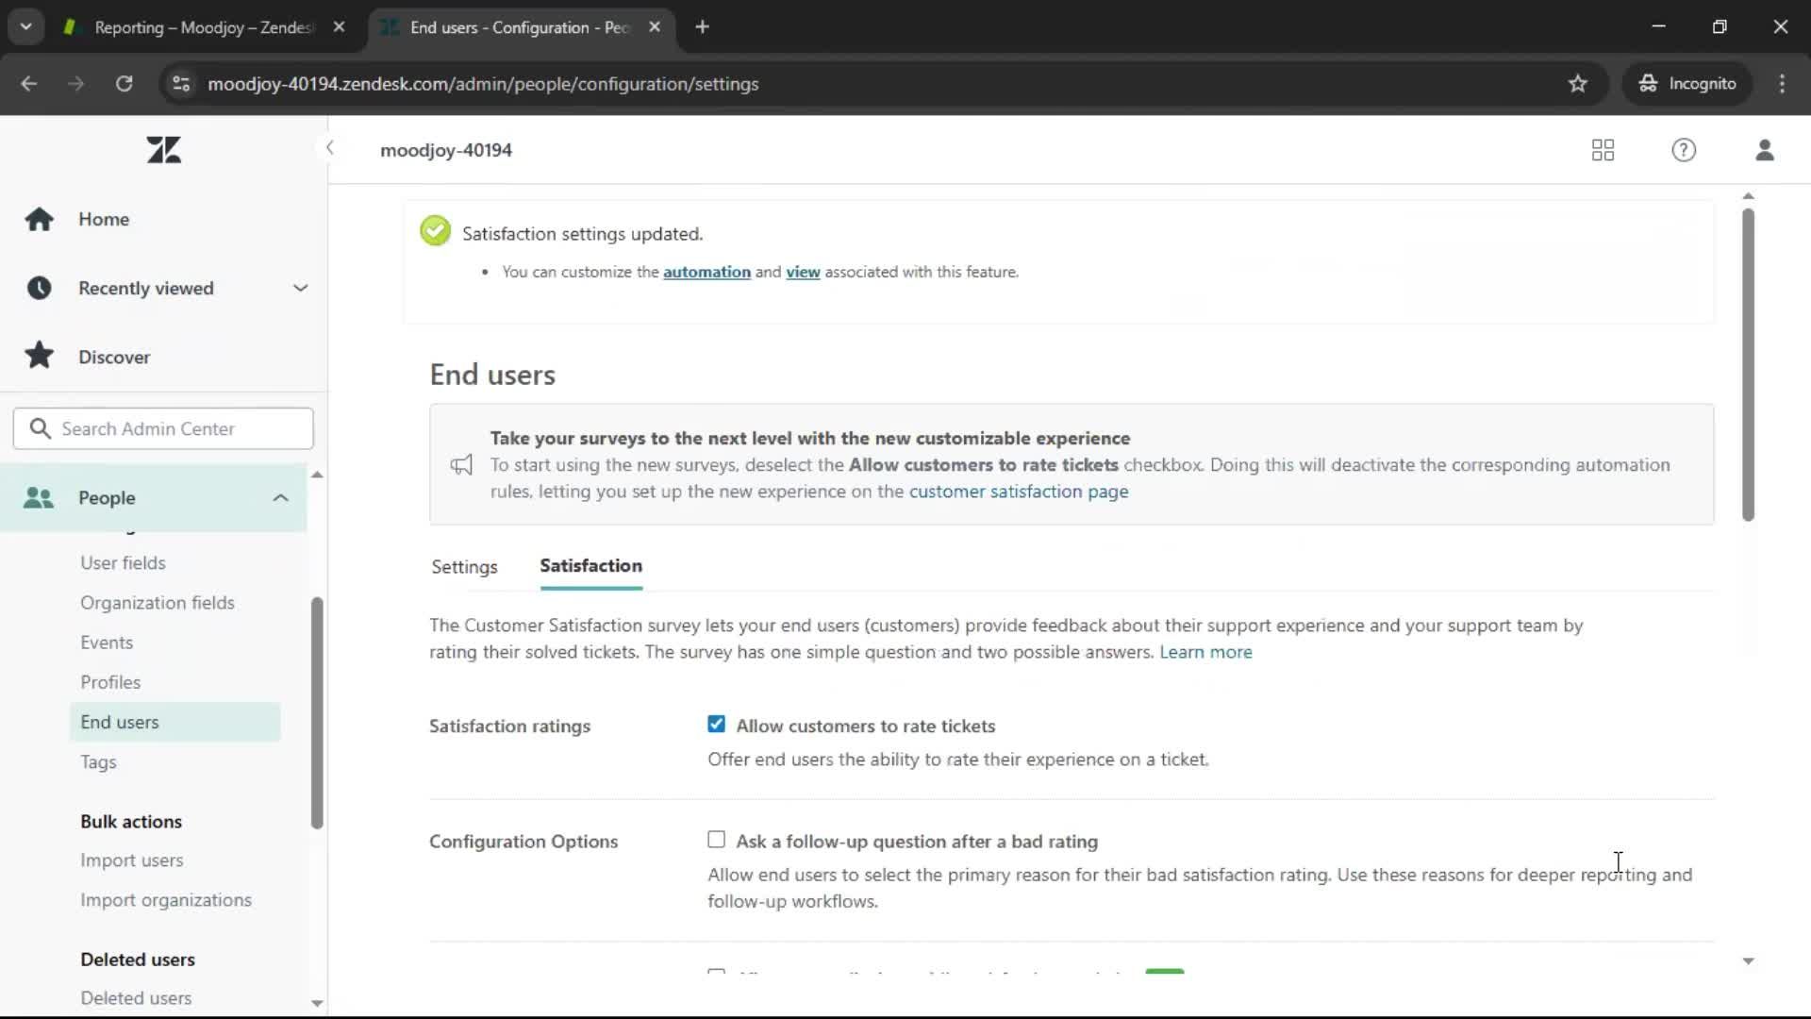Open User fields in sidebar
This screenshot has width=1811, height=1019.
point(123,563)
